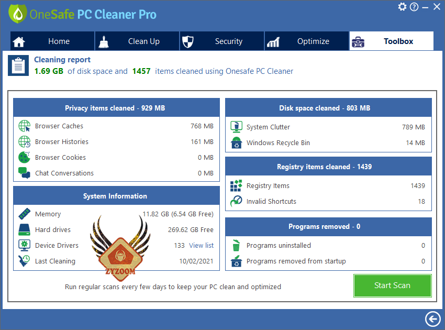Click the 1457 items cleaned count
The image size is (445, 330).
(141, 71)
